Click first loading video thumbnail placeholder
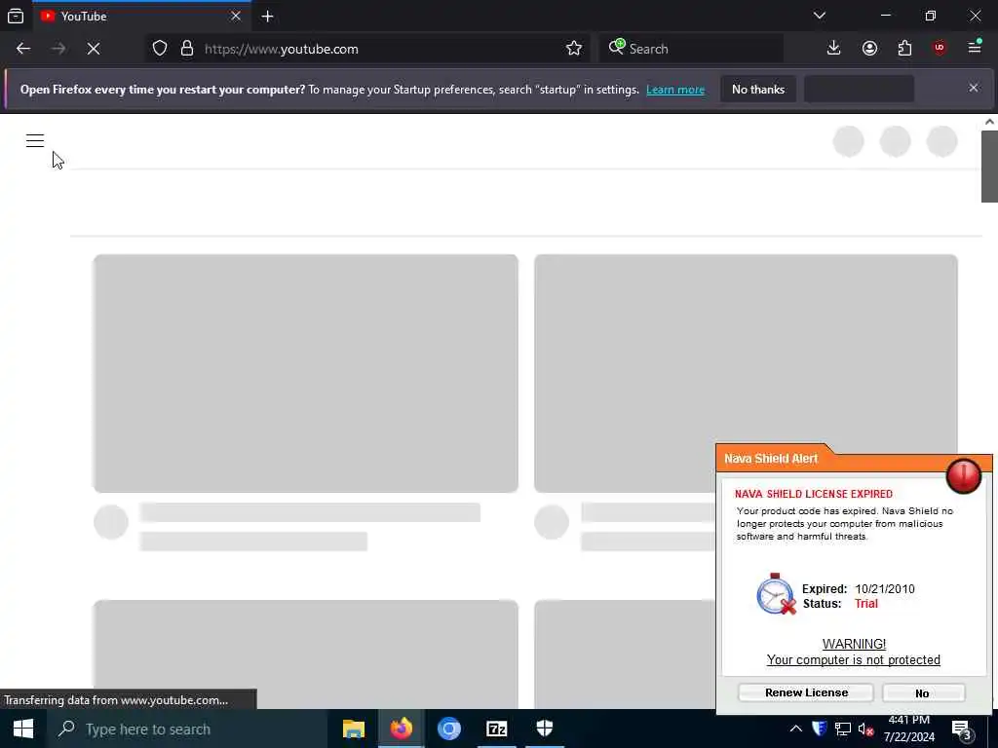 305,373
